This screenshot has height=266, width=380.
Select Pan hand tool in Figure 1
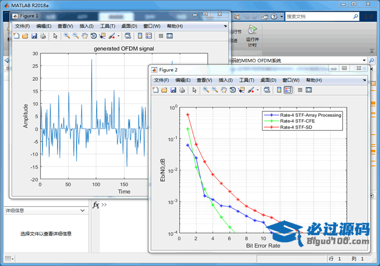[x=85, y=36]
